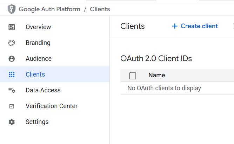
Task: Open Settings from the left navigation
Action: 37,122
